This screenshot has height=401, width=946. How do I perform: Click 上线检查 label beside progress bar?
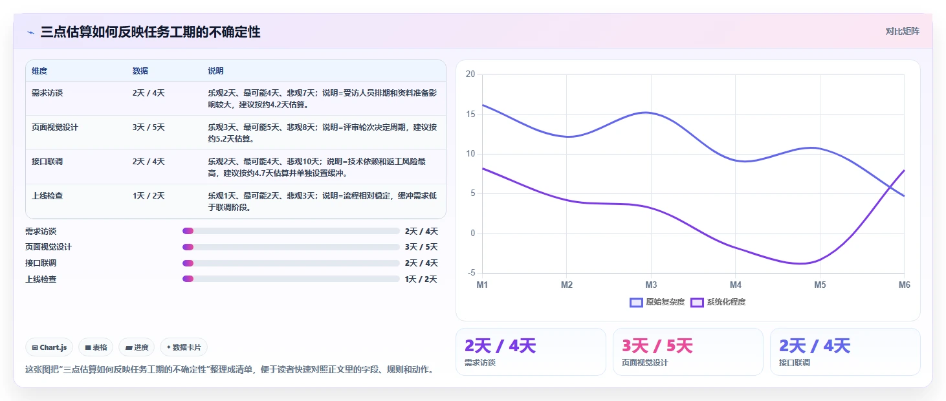41,279
